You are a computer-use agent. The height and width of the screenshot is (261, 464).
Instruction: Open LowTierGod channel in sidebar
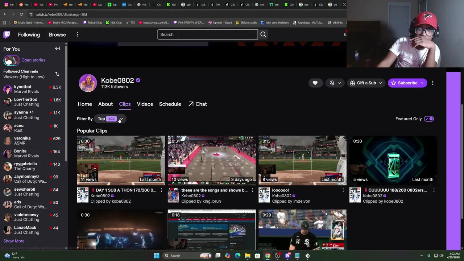(x=33, y=102)
